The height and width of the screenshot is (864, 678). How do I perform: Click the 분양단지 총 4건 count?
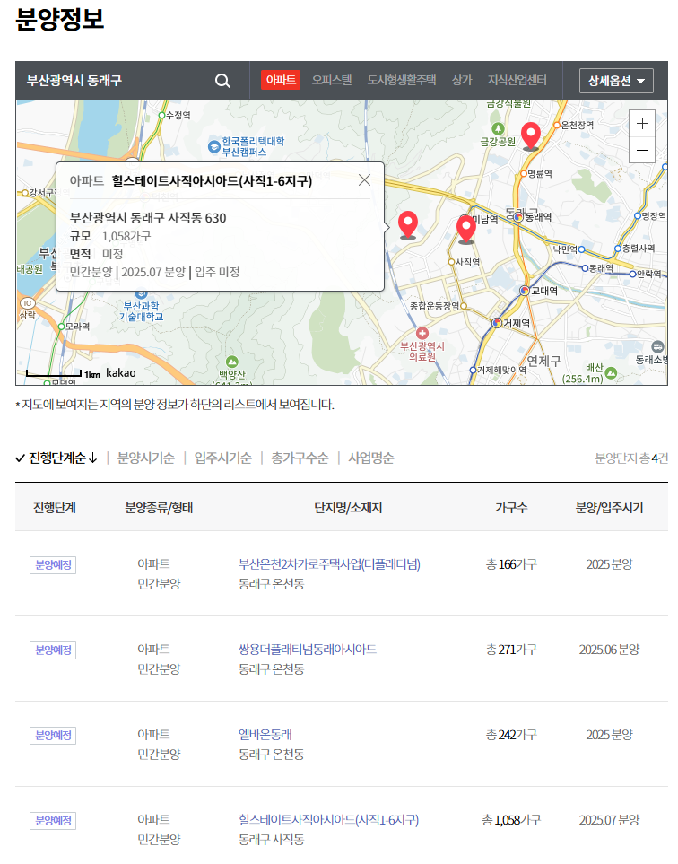[x=631, y=458]
